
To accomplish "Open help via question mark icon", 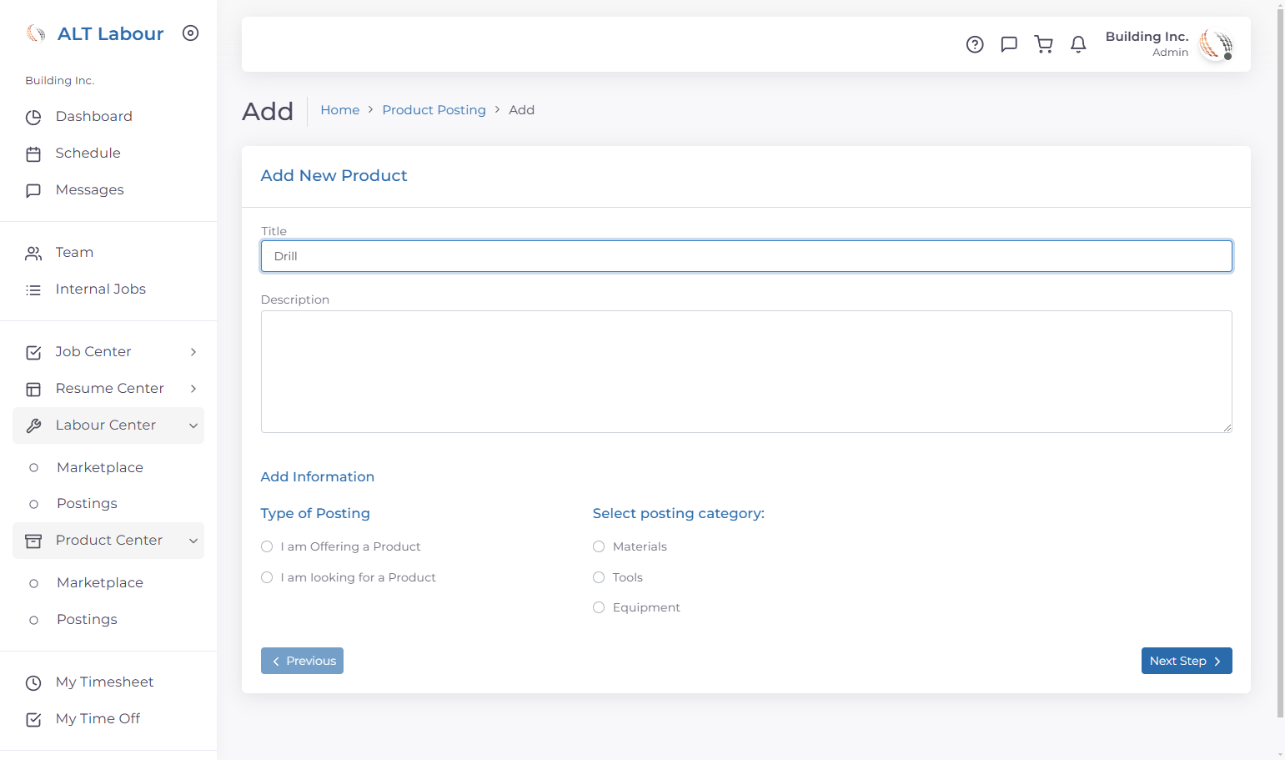I will 975,44.
